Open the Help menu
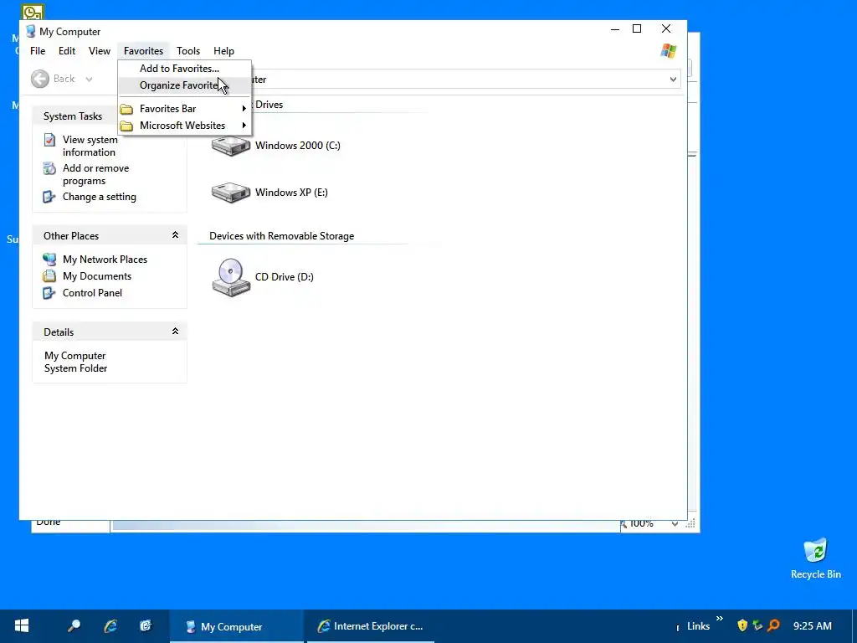This screenshot has width=857, height=643. click(x=223, y=51)
